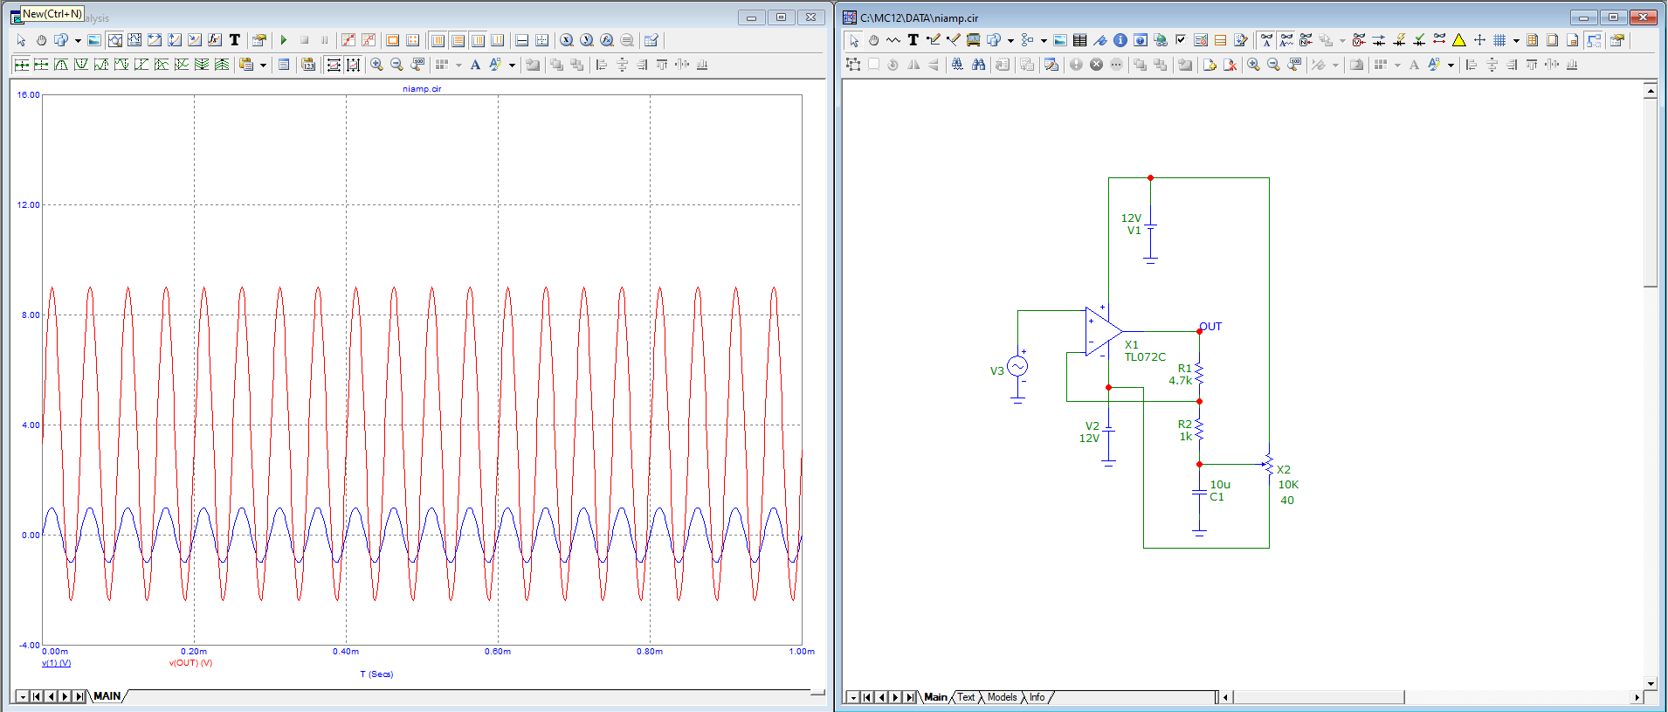Click the Zoom Out magnifier in the analysis toolbar

click(396, 65)
